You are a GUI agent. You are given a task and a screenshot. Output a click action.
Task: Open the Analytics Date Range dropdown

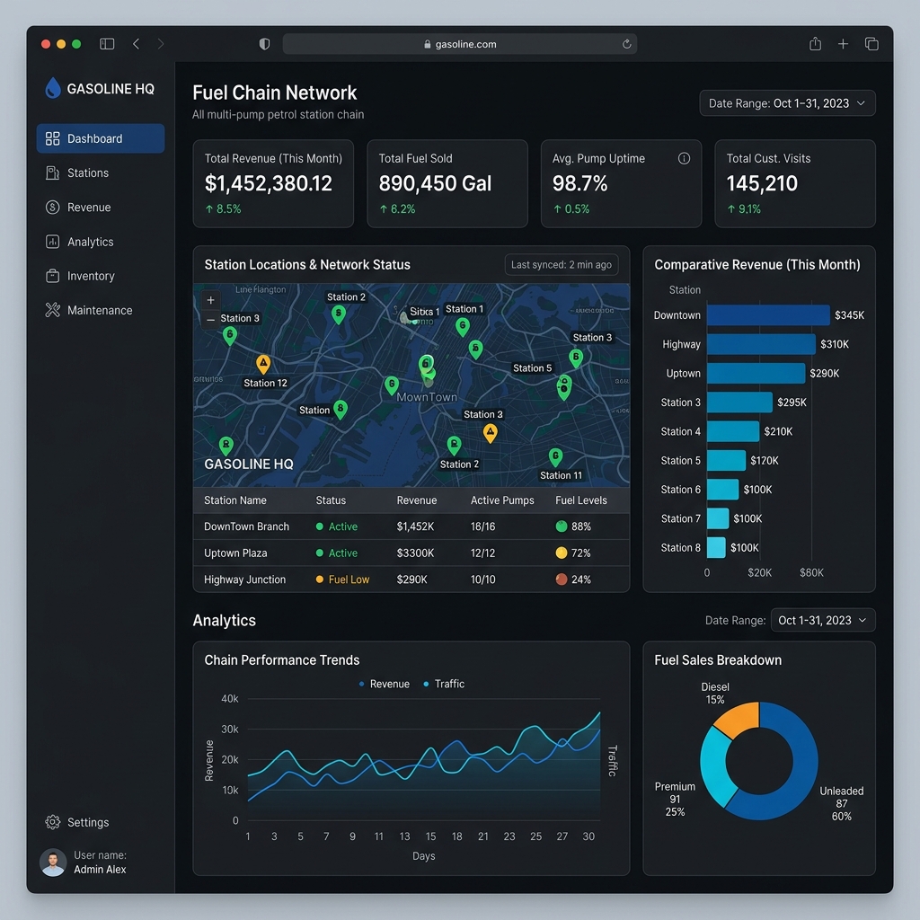823,620
